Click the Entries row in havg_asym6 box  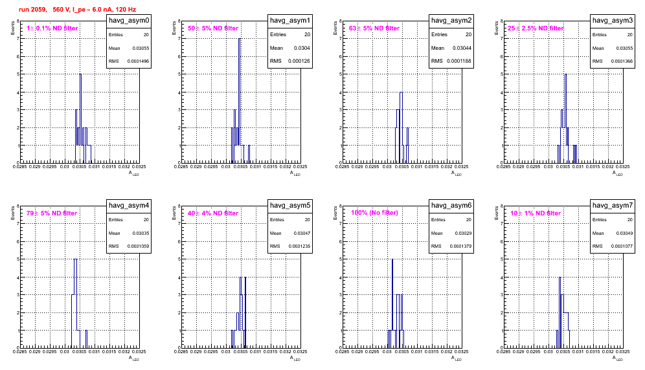[x=451, y=220]
